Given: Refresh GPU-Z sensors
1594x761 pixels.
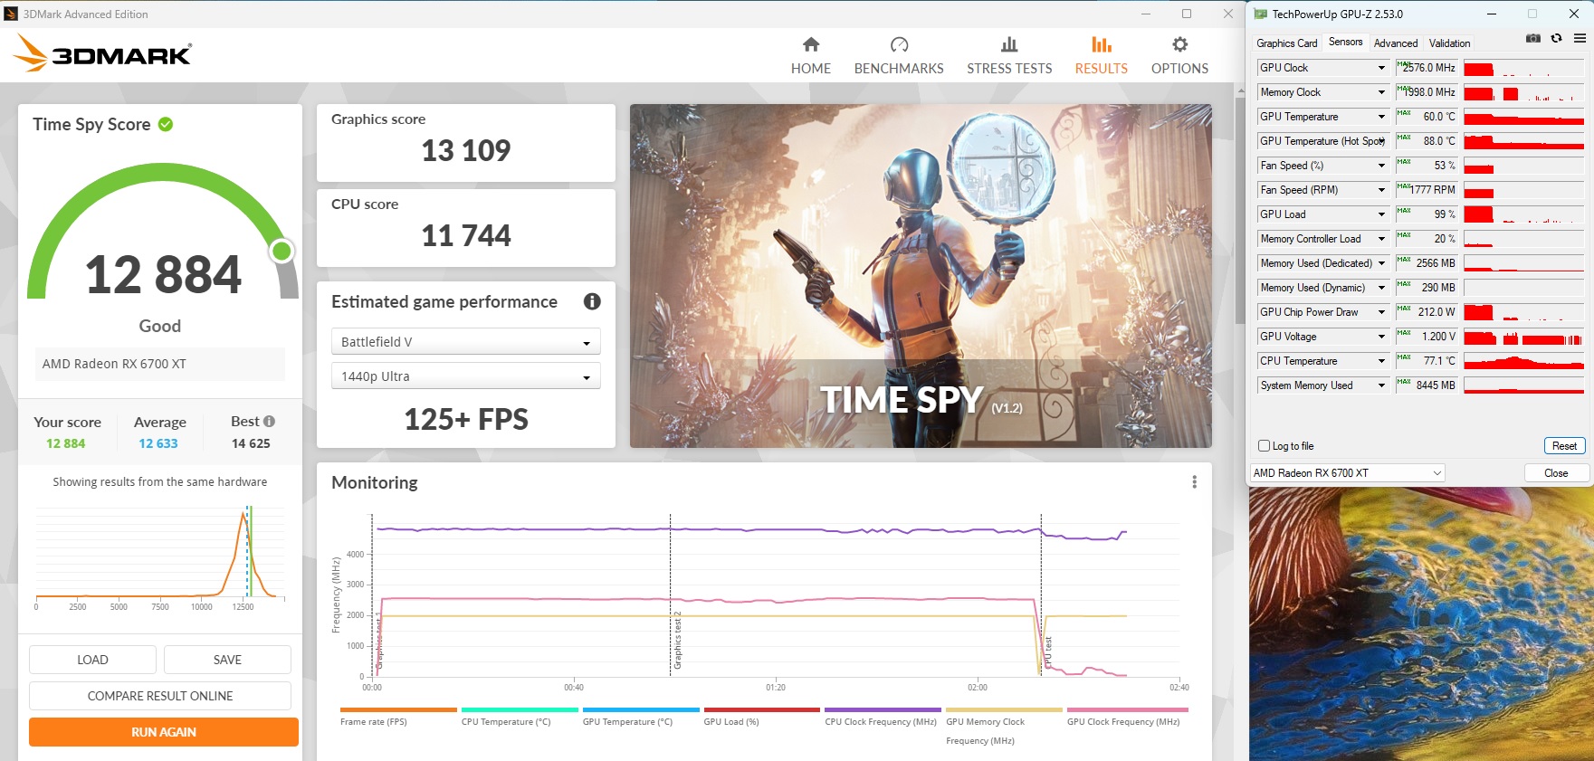Looking at the screenshot, I should (x=1556, y=38).
